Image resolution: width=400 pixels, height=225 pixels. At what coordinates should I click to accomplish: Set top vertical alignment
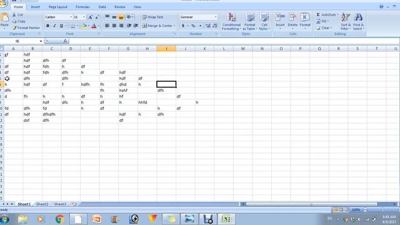coord(107,17)
